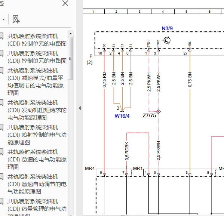The height and width of the screenshot is (216, 224).
Task: Click the lower 2,5 PKWH wire label
Action: pyautogui.click(x=158, y=151)
